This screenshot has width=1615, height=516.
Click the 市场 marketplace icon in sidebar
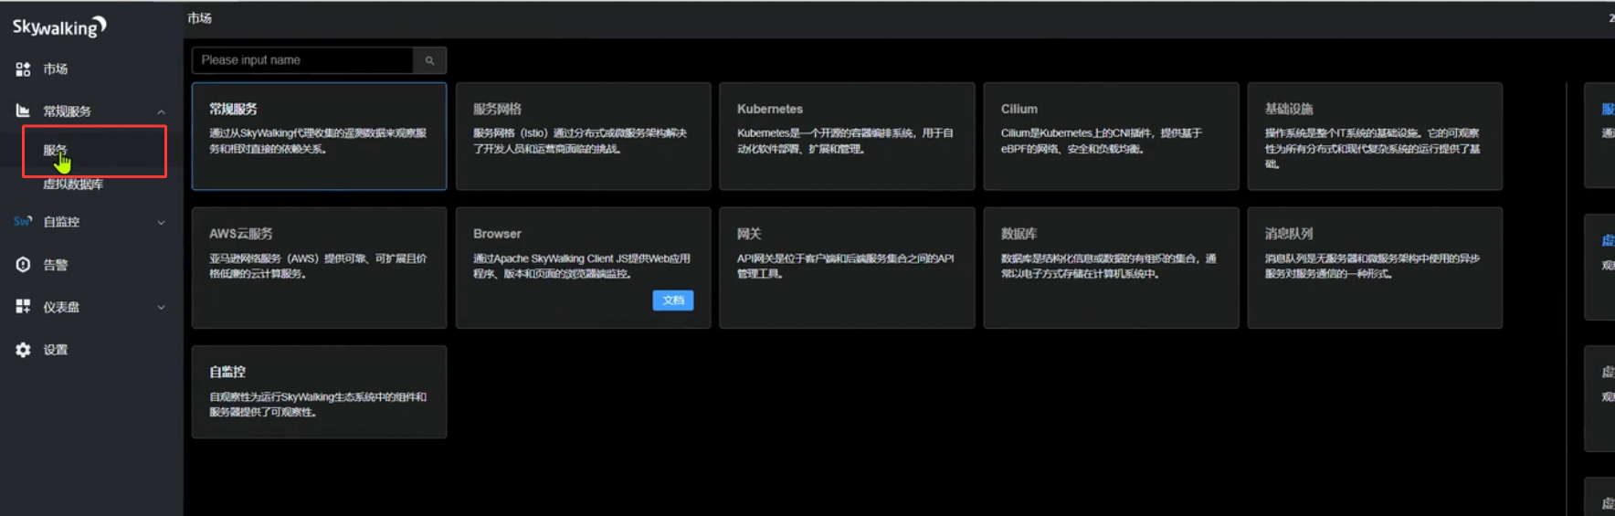coord(23,69)
